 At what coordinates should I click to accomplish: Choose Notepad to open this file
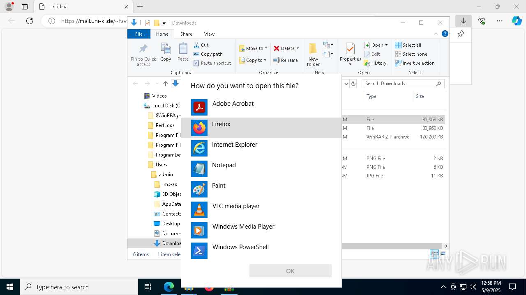[x=261, y=169]
